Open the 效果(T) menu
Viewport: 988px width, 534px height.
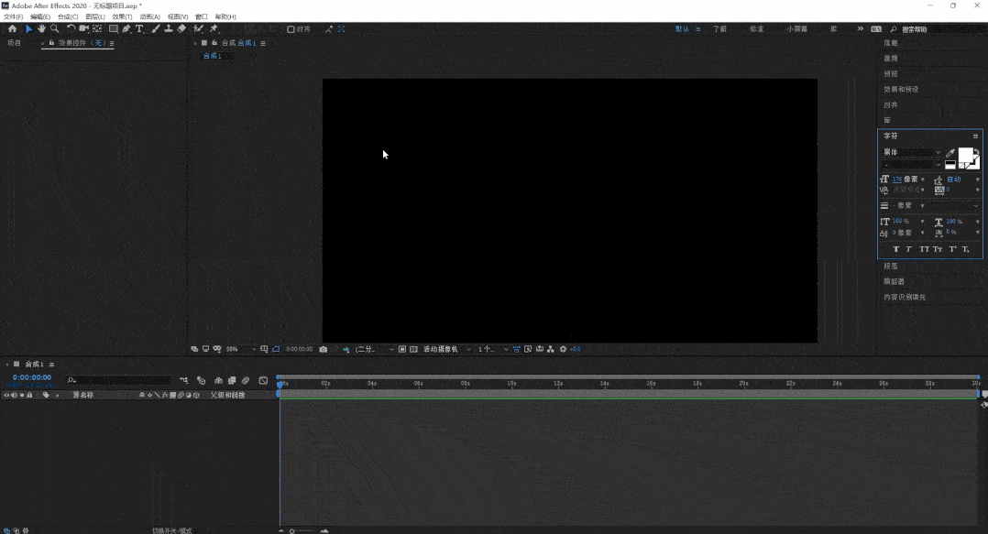click(122, 17)
